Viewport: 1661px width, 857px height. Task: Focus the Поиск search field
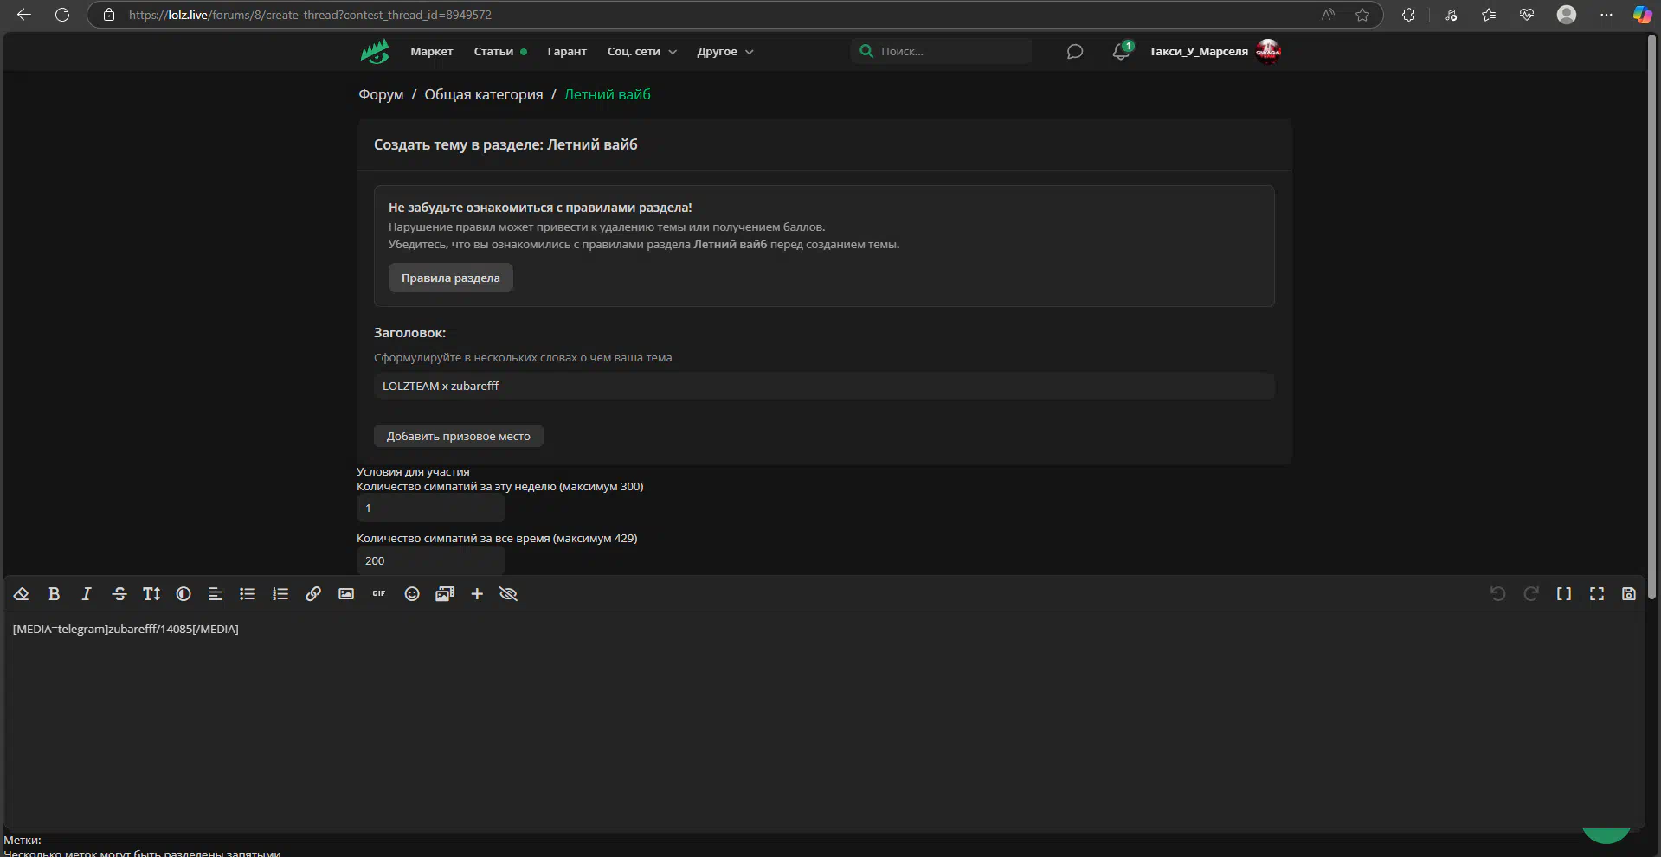[x=941, y=51]
